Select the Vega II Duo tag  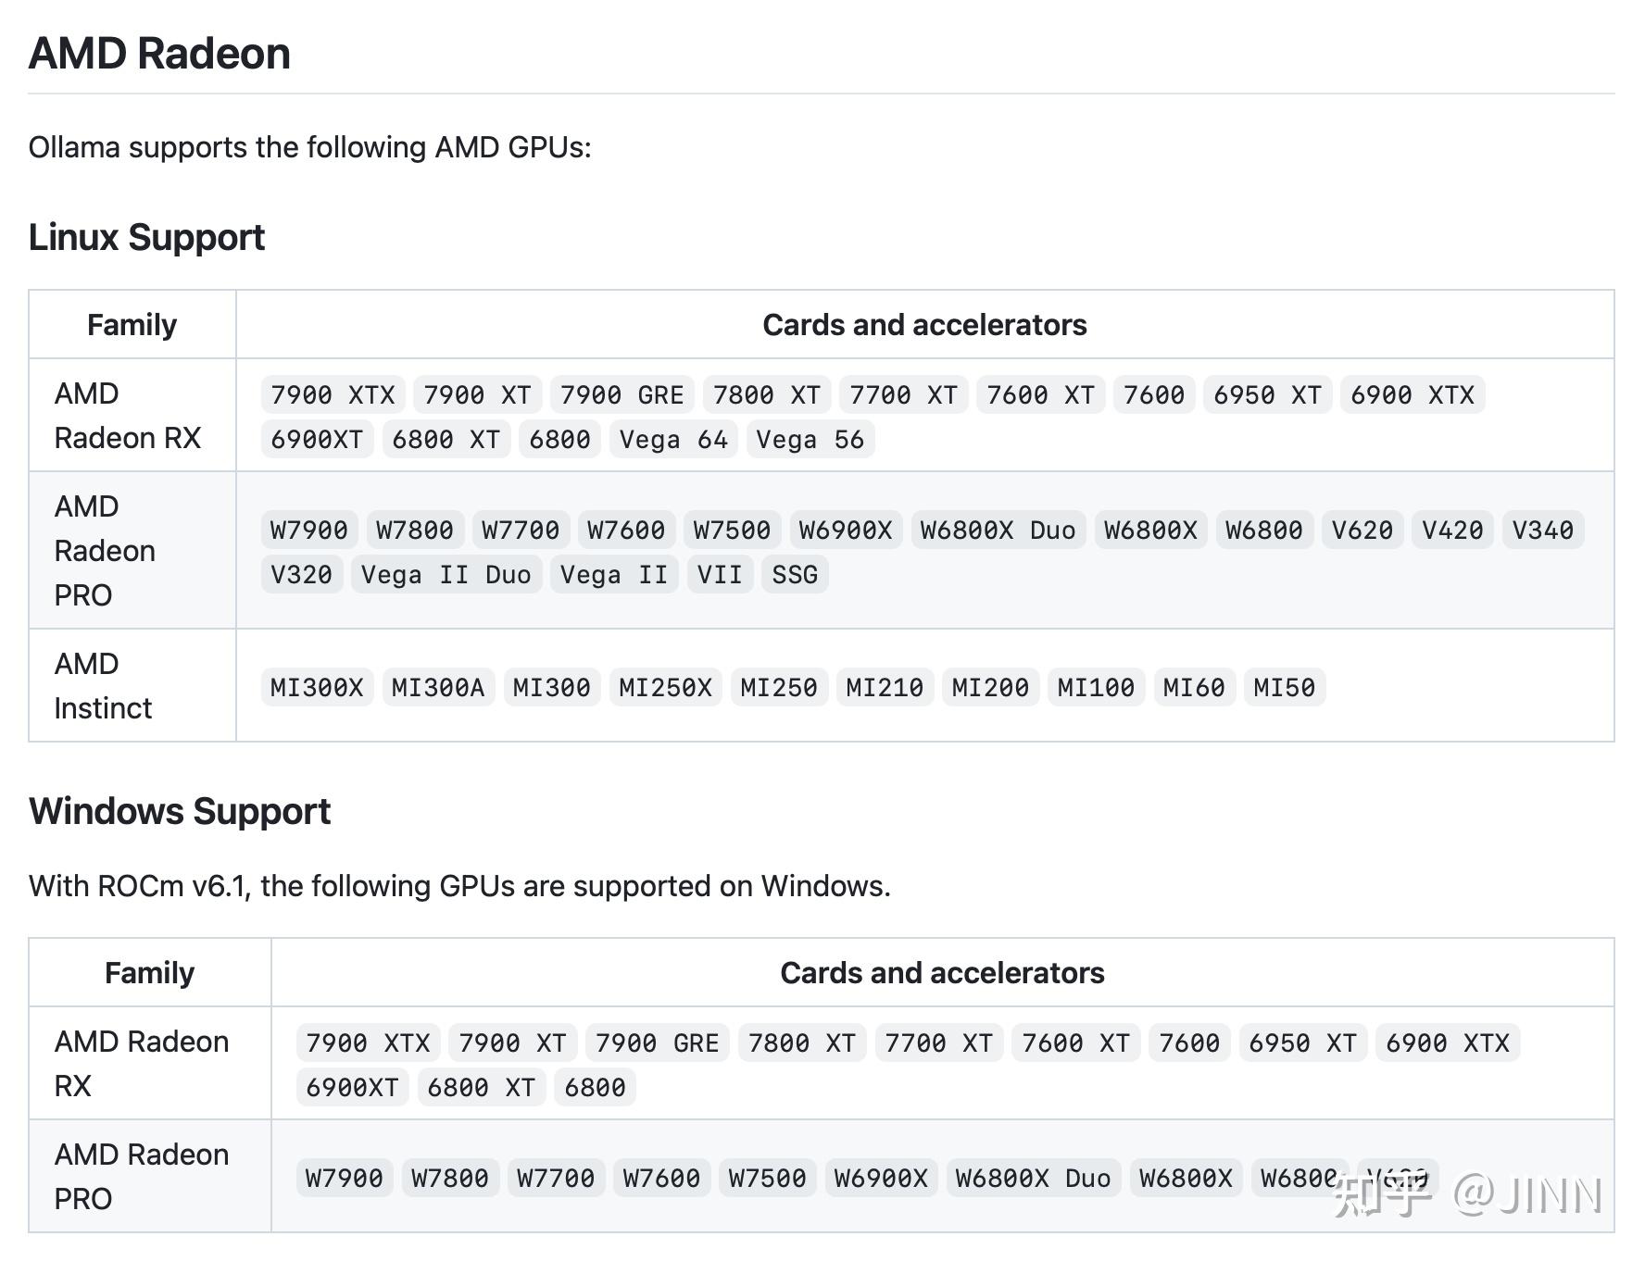pos(446,575)
